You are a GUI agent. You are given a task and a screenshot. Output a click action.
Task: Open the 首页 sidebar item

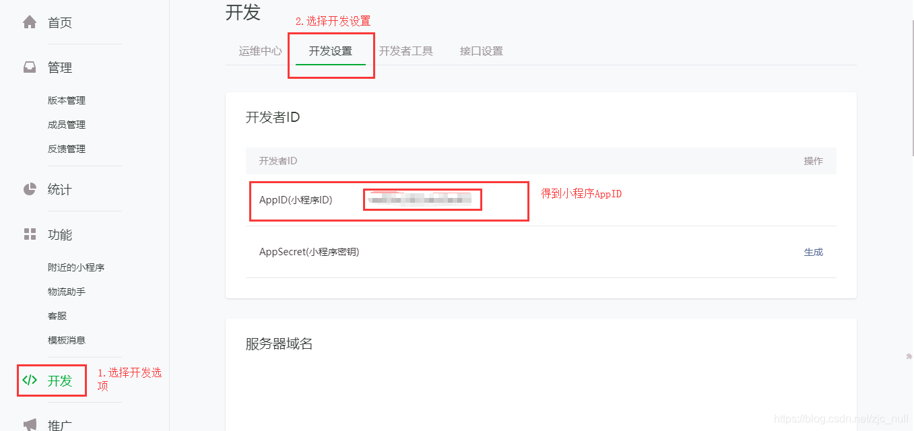click(x=60, y=23)
